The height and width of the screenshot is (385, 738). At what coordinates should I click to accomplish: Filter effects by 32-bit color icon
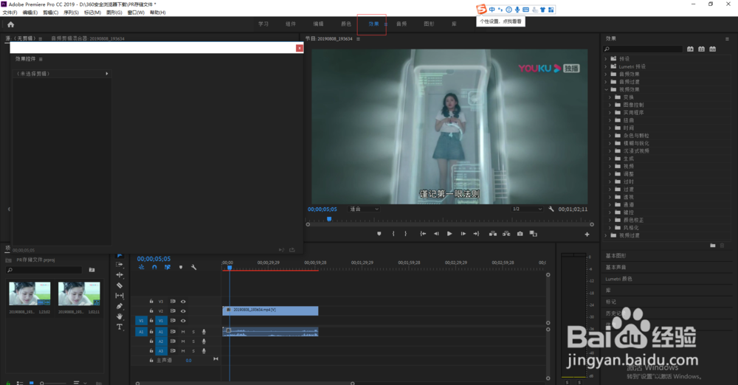coord(702,49)
